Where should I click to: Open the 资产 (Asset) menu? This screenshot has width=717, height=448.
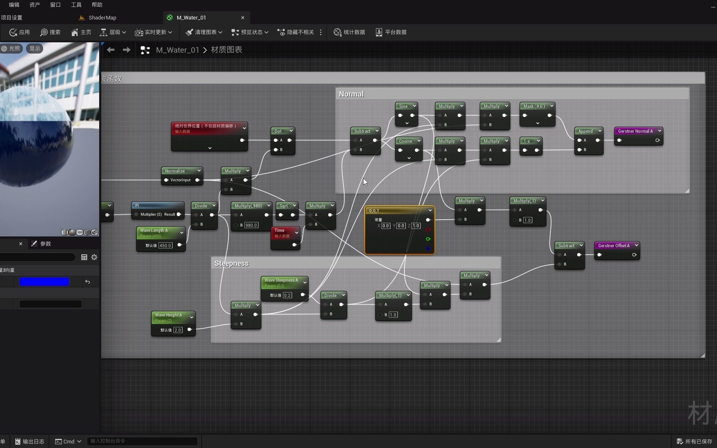coord(35,5)
